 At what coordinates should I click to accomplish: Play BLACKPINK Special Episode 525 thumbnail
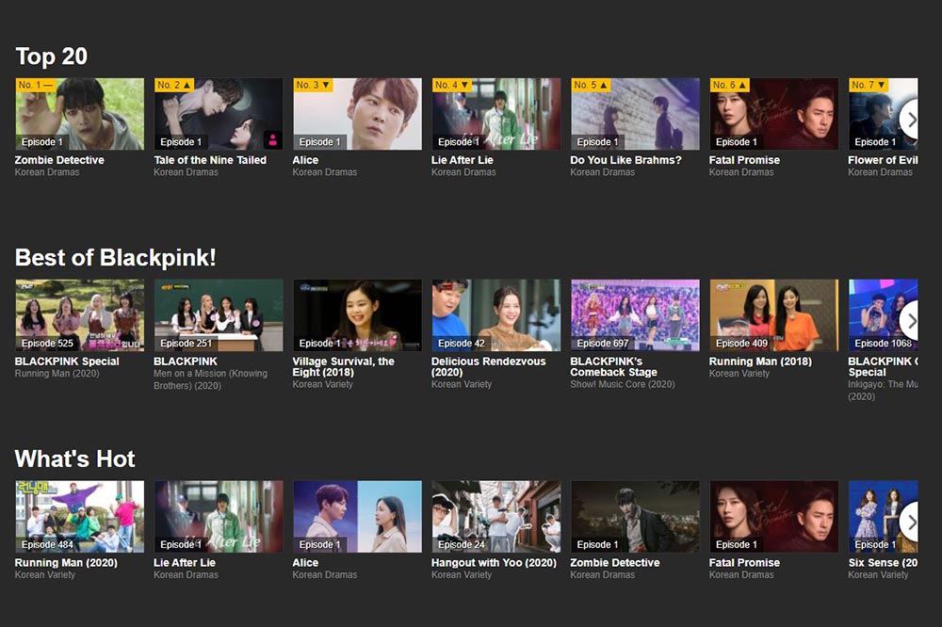coord(80,315)
